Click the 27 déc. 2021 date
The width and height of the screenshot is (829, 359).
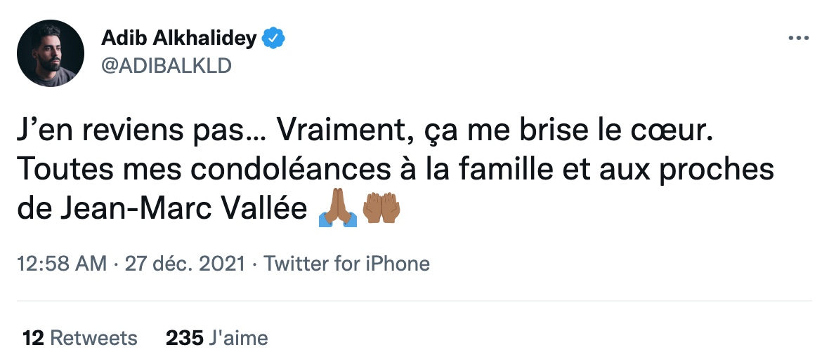pos(185,263)
